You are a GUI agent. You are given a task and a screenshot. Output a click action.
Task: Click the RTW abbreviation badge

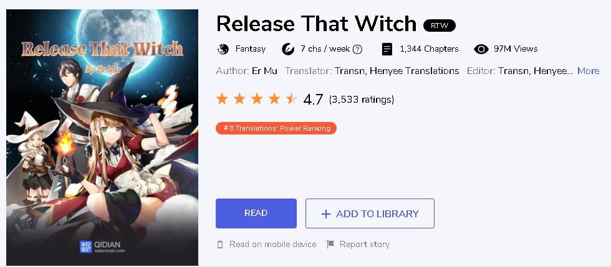[440, 26]
